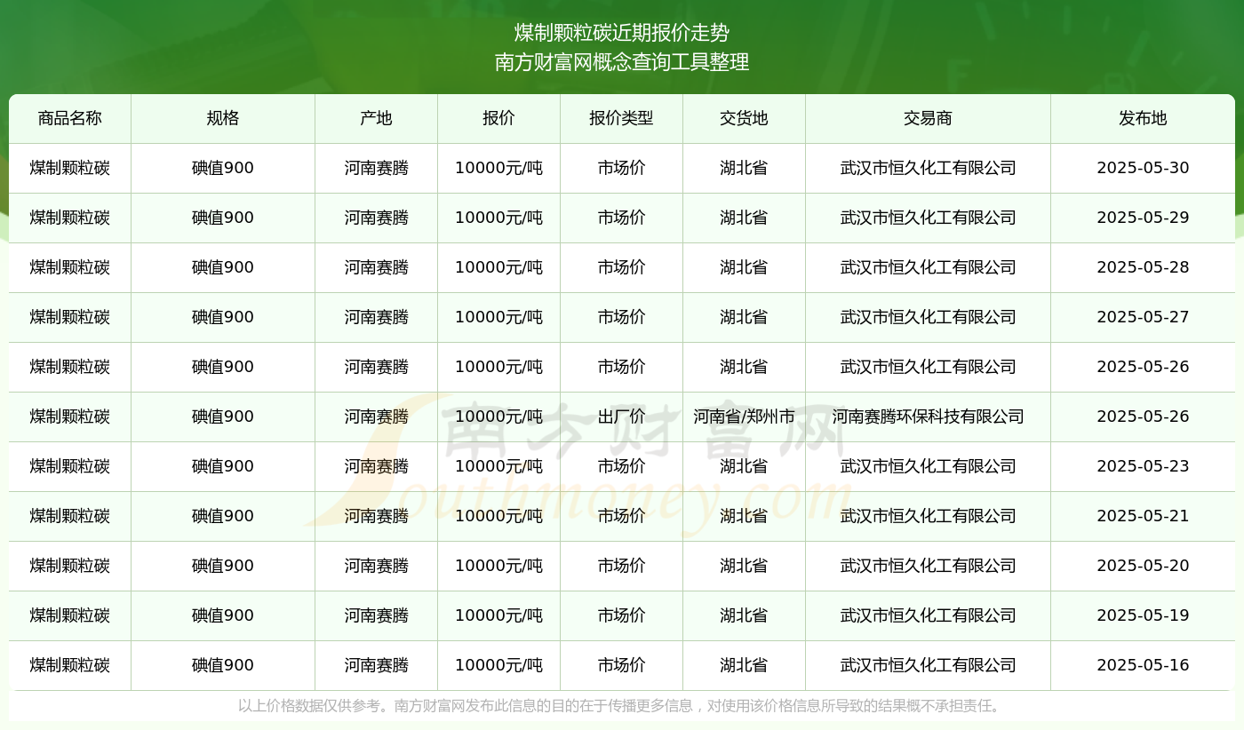Click 碘值900 in the 2025-05-29 row
Viewport: 1244px width, 730px height.
[x=223, y=218]
